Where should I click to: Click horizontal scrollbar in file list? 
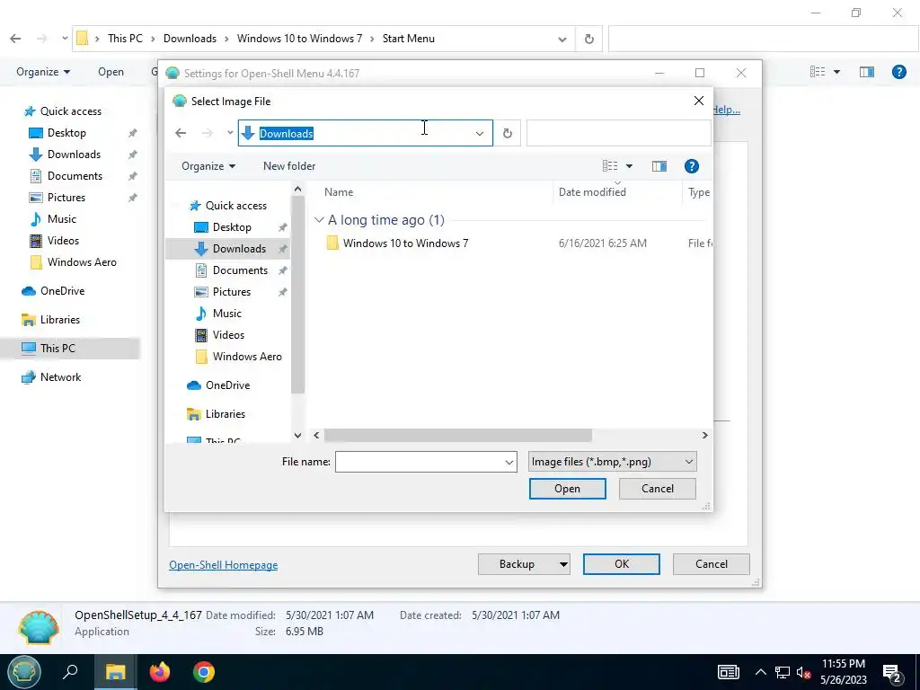(x=457, y=436)
